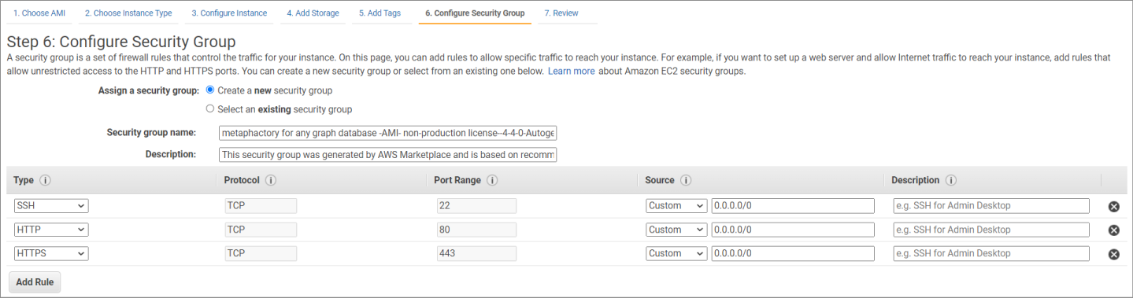Open Source dropdown for the HTTPS rule

coord(676,253)
